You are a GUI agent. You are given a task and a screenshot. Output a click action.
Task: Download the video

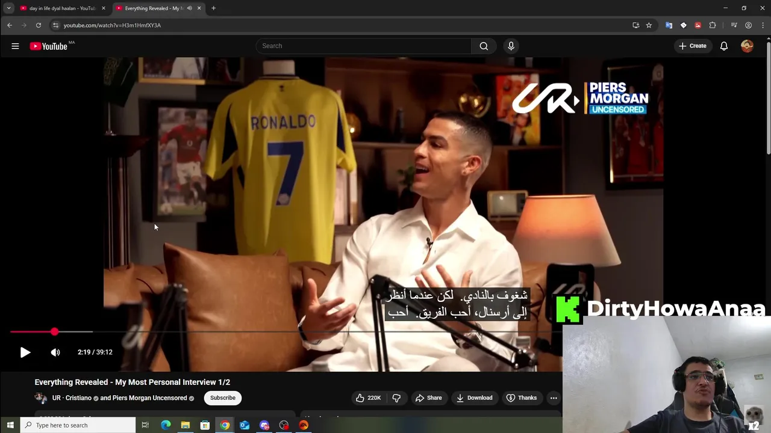point(474,398)
